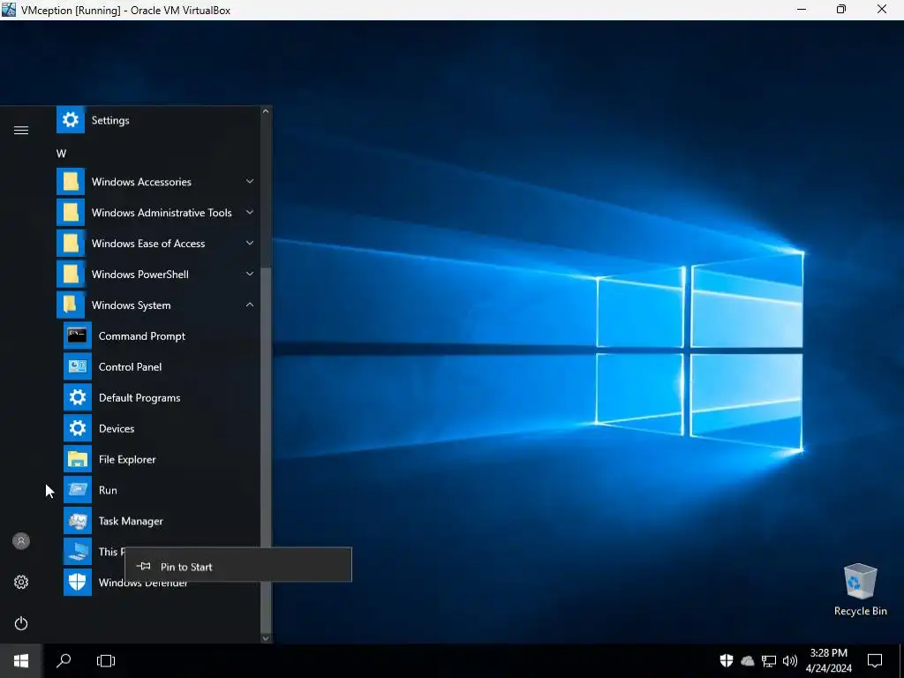Open Settings gear in Start sidebar
Image resolution: width=904 pixels, height=678 pixels.
coord(21,583)
